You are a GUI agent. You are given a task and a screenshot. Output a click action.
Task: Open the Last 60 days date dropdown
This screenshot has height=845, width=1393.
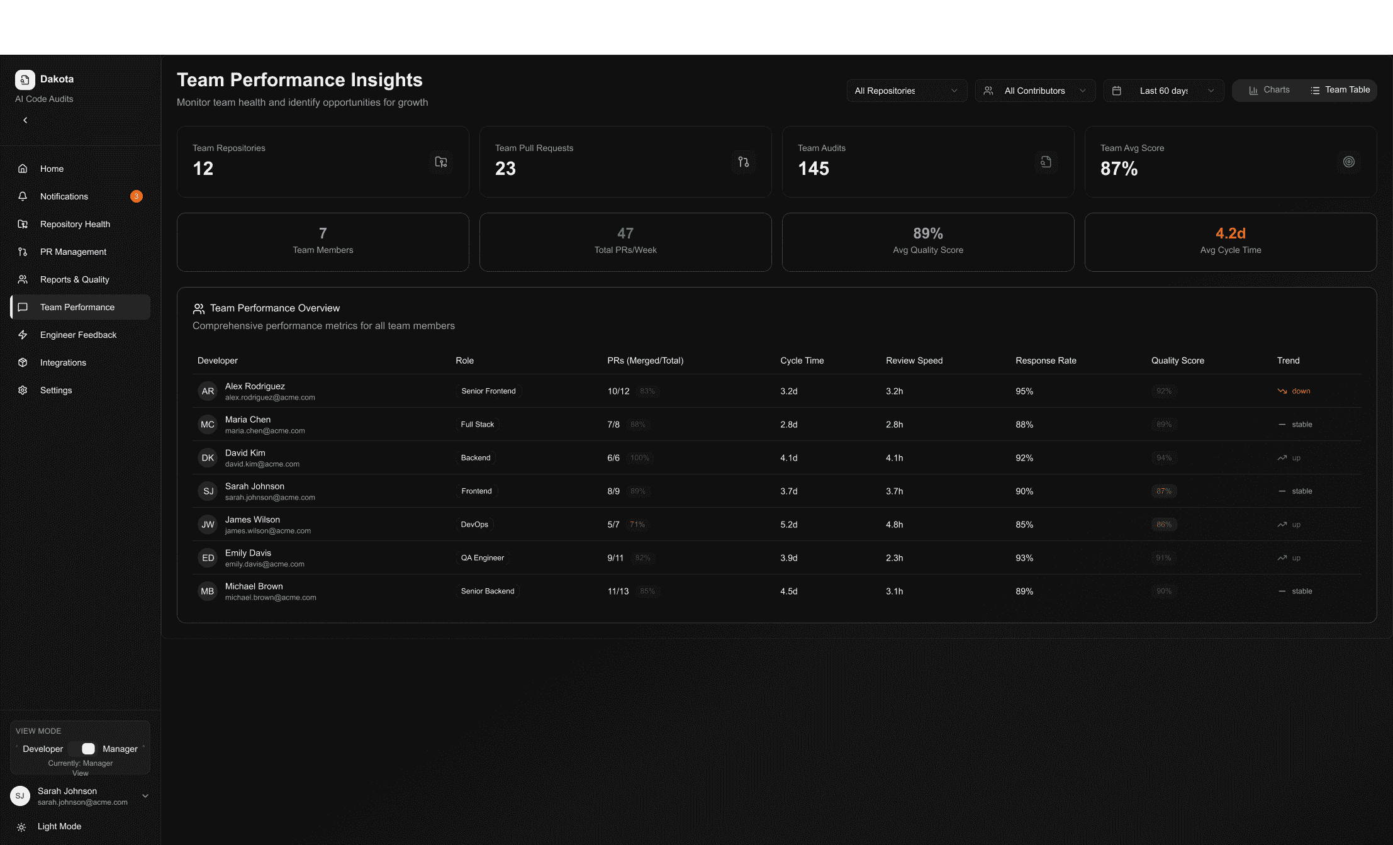point(1163,91)
